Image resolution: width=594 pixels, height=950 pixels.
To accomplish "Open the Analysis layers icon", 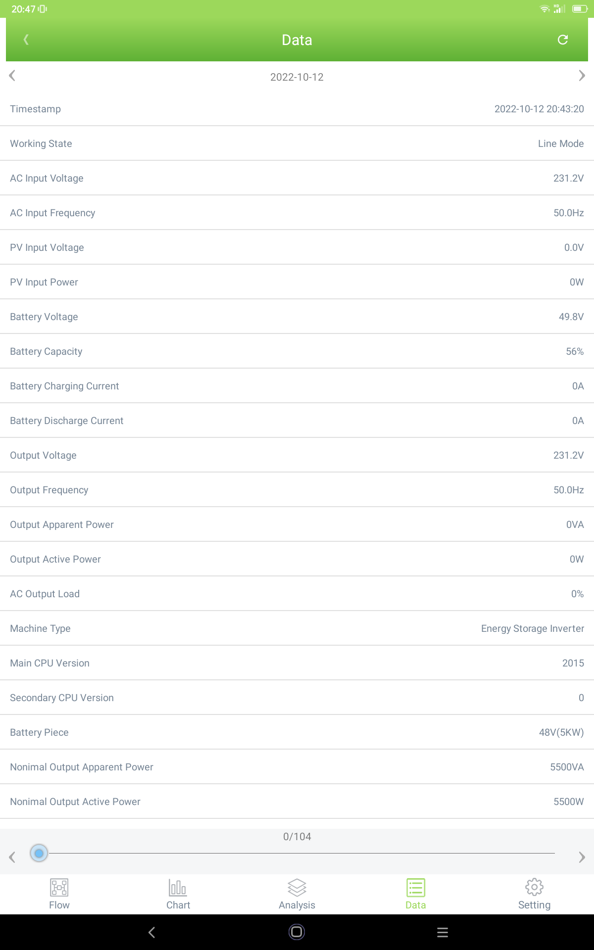I will click(x=297, y=888).
